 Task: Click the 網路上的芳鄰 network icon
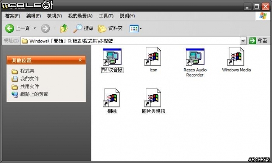click(15, 94)
